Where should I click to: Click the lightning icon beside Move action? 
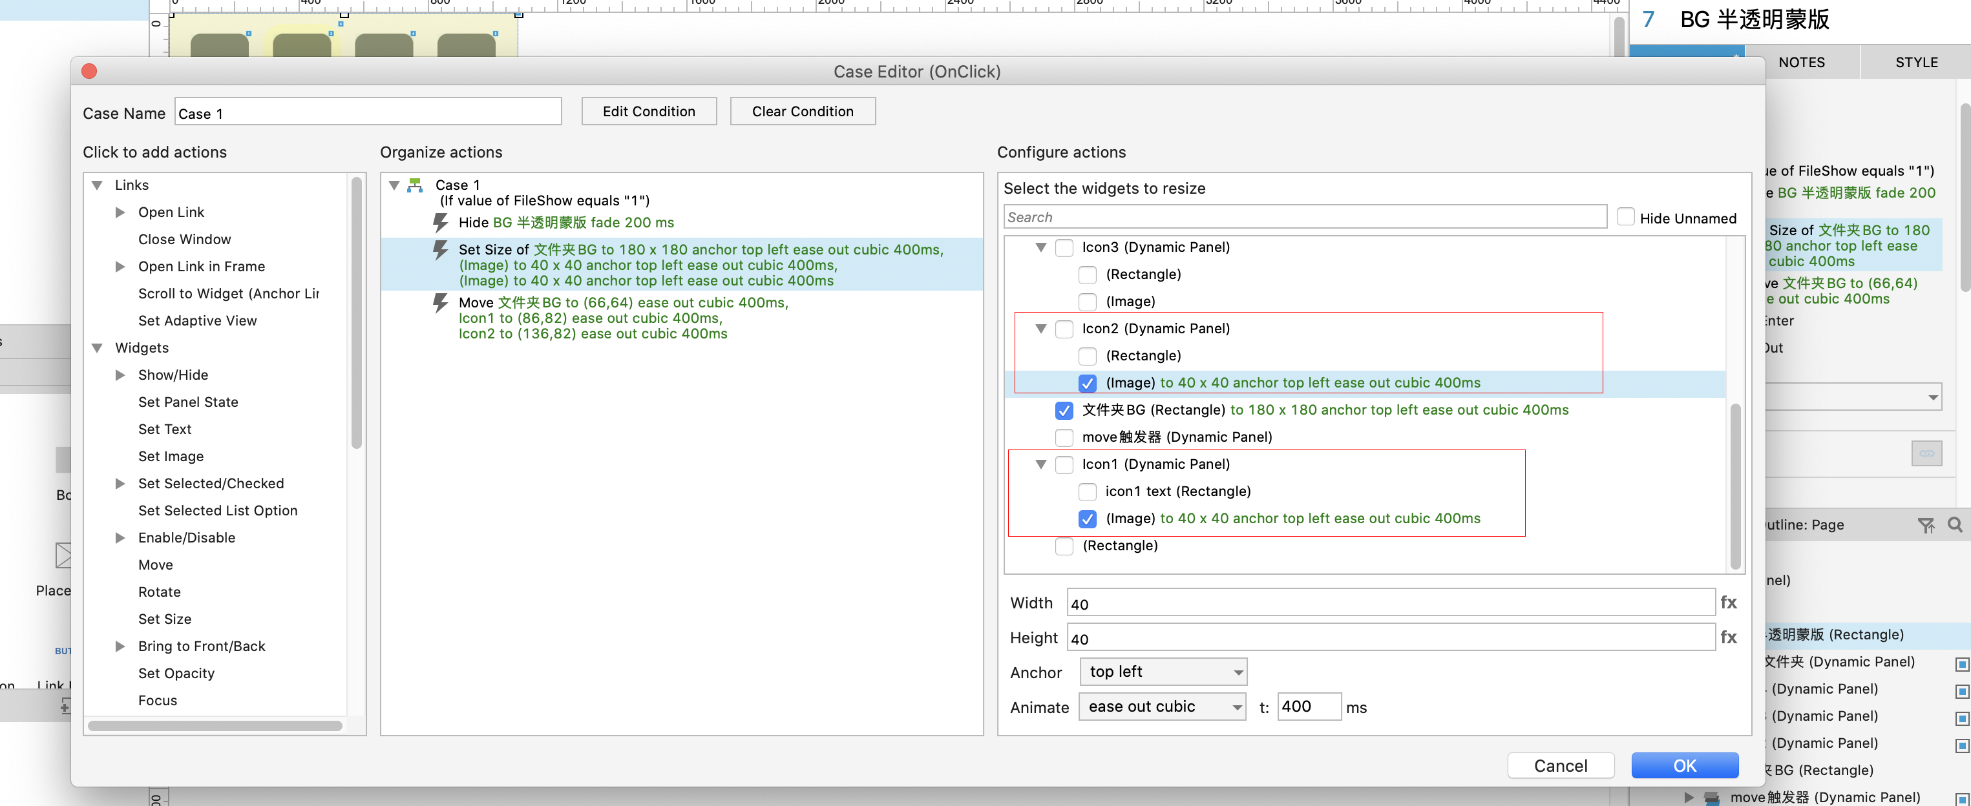pyautogui.click(x=440, y=303)
